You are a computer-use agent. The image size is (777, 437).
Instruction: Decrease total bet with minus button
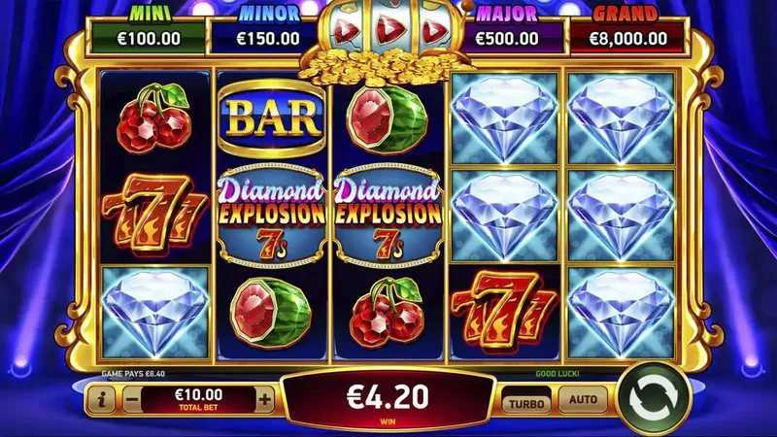(132, 400)
